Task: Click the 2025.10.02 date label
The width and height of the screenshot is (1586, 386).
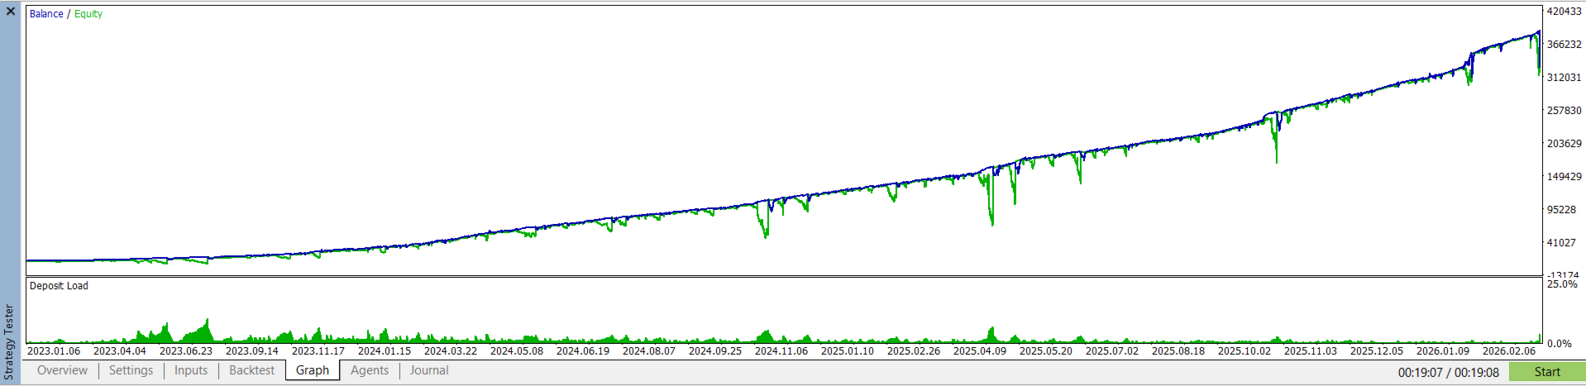Action: point(1244,351)
